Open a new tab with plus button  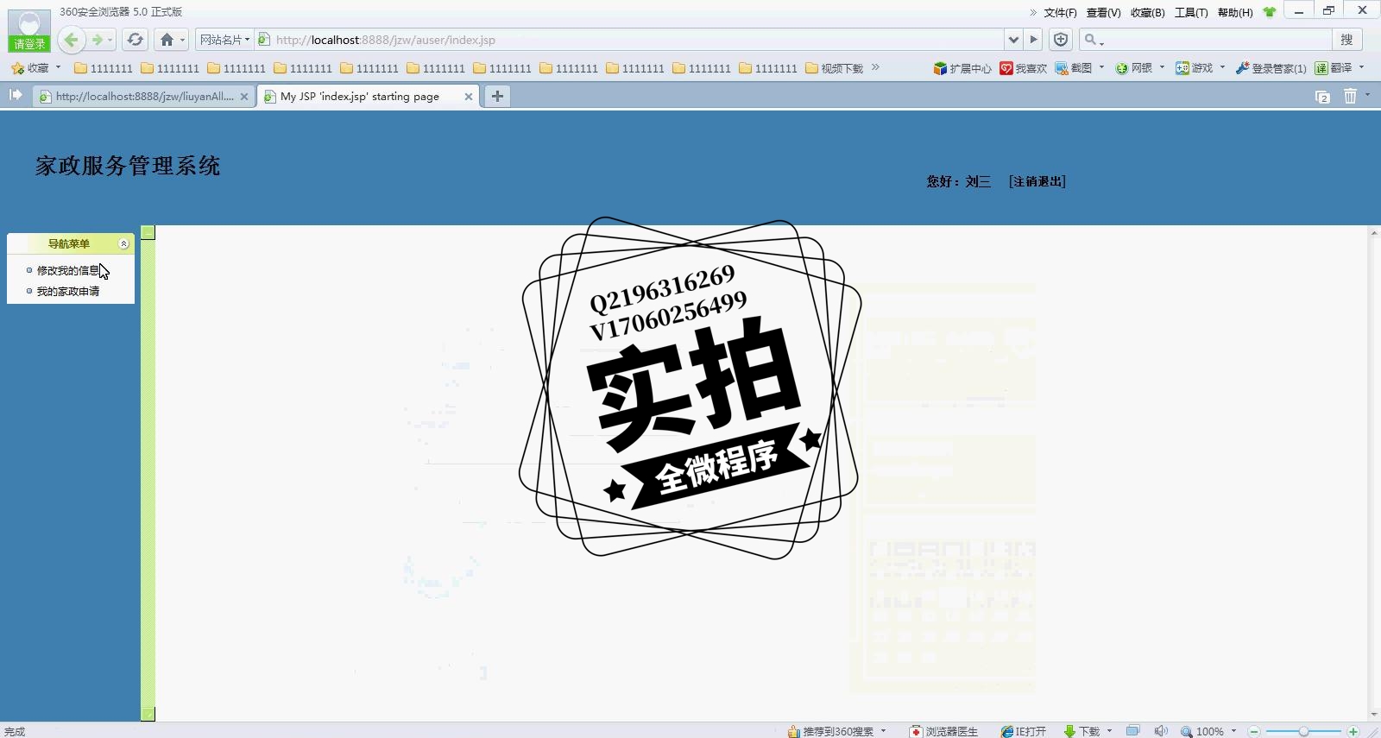(497, 97)
